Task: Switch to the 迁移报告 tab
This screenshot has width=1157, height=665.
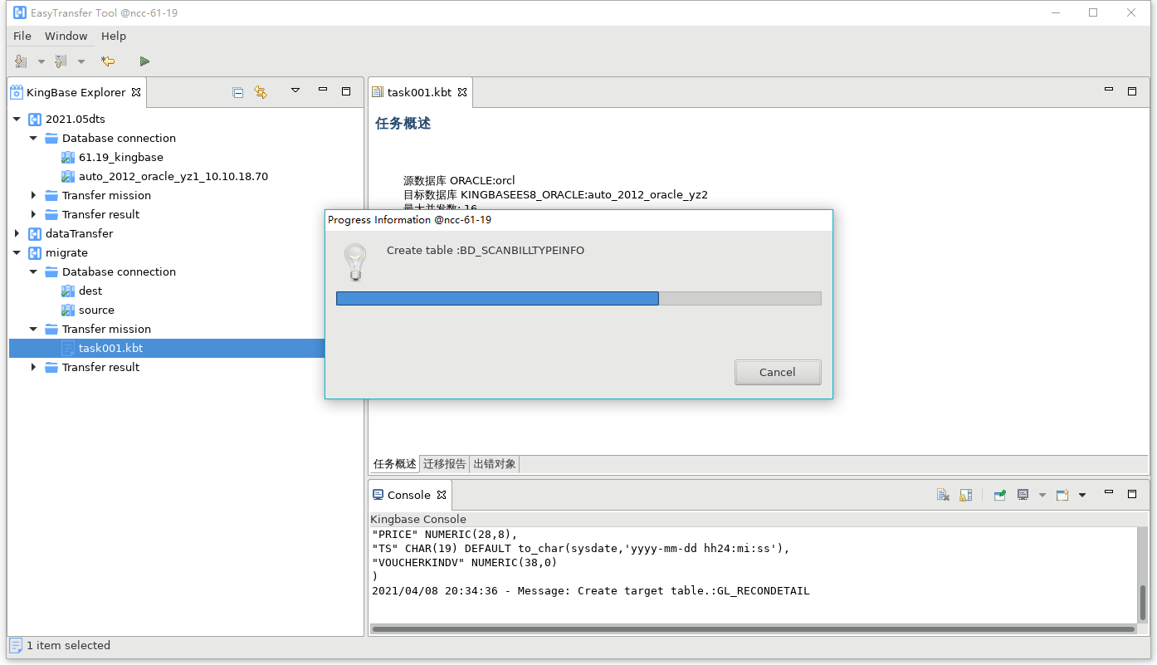Action: point(445,464)
